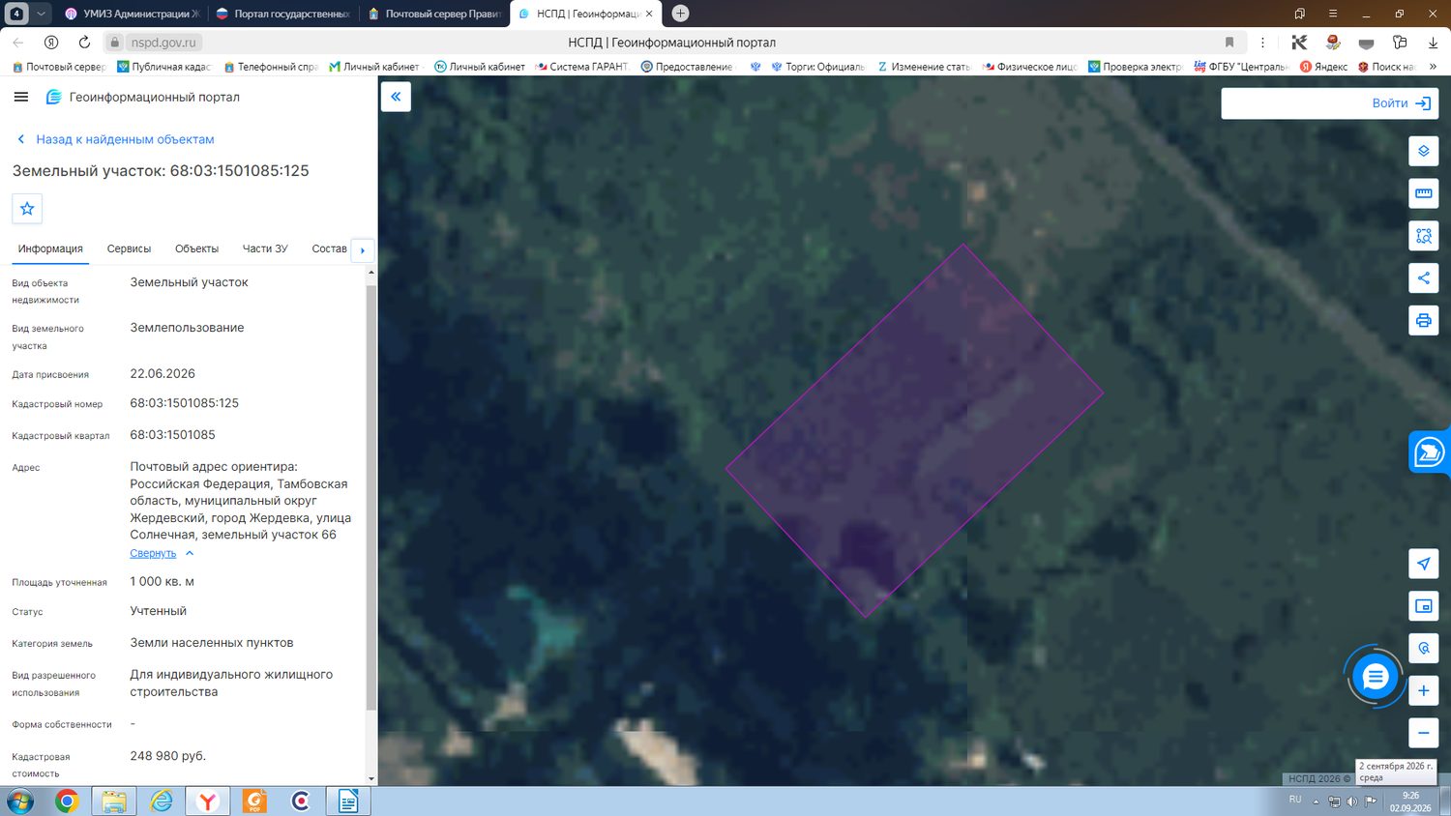Collapse the left info panel with double chevron
This screenshot has height=816, width=1451.
click(x=396, y=97)
